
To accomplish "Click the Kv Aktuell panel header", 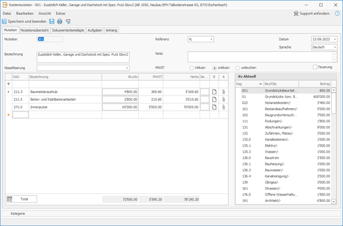I will tap(286, 77).
